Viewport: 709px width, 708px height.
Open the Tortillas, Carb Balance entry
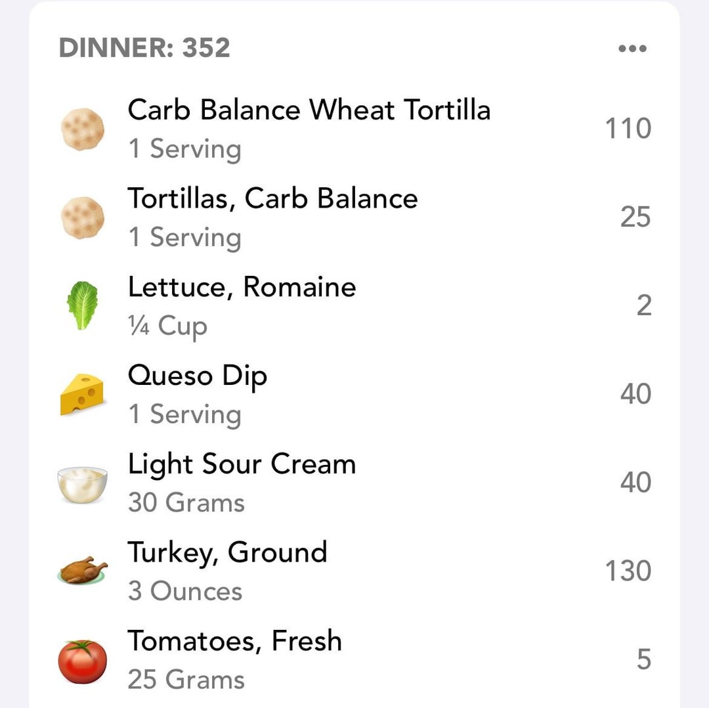click(x=354, y=217)
